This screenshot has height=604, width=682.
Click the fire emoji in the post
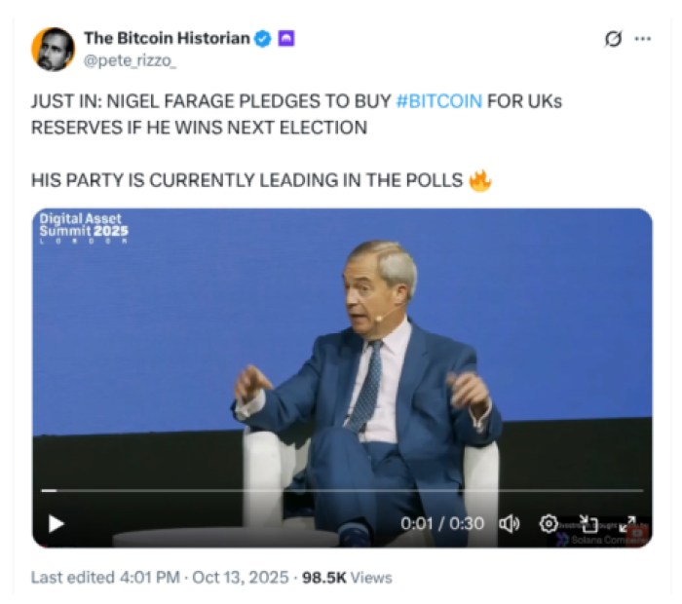tap(478, 180)
